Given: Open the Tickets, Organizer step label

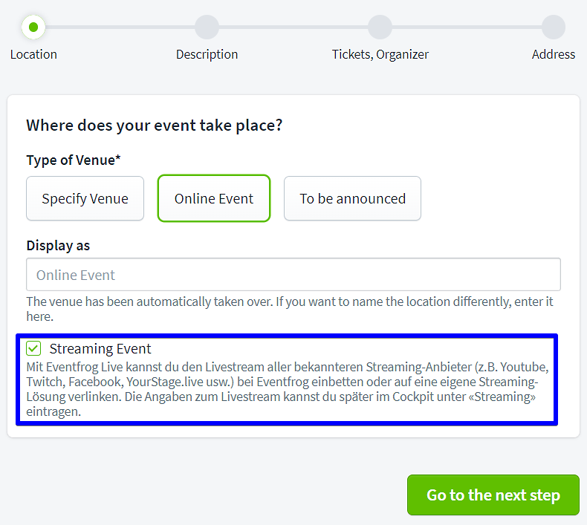Looking at the screenshot, I should pyautogui.click(x=380, y=54).
